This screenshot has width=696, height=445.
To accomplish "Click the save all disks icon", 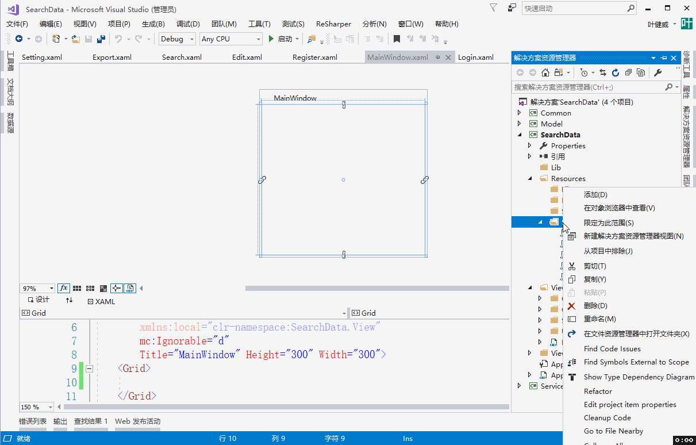I will 101,39.
